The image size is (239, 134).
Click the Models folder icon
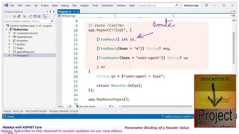tap(14, 44)
